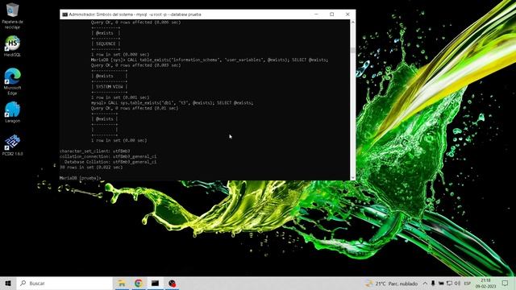Minimize the mysql command prompt window
Screen dimensions: 516x290
point(316,14)
